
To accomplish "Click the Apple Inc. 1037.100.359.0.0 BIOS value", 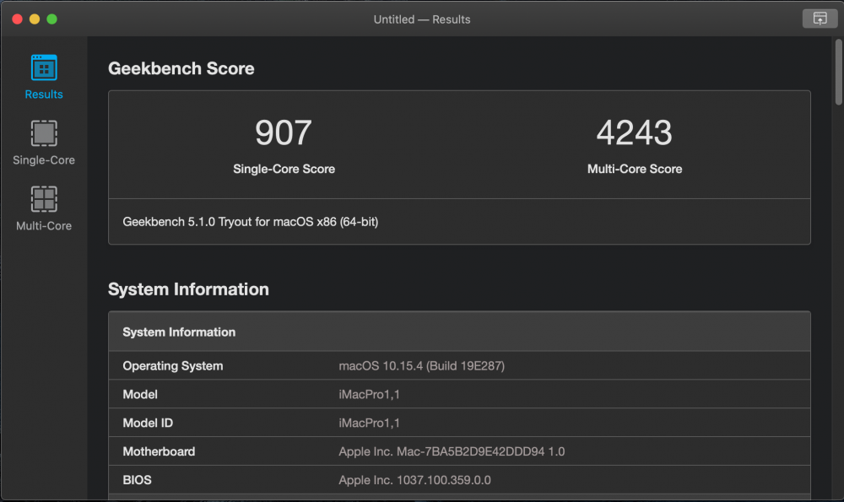I will tap(414, 480).
